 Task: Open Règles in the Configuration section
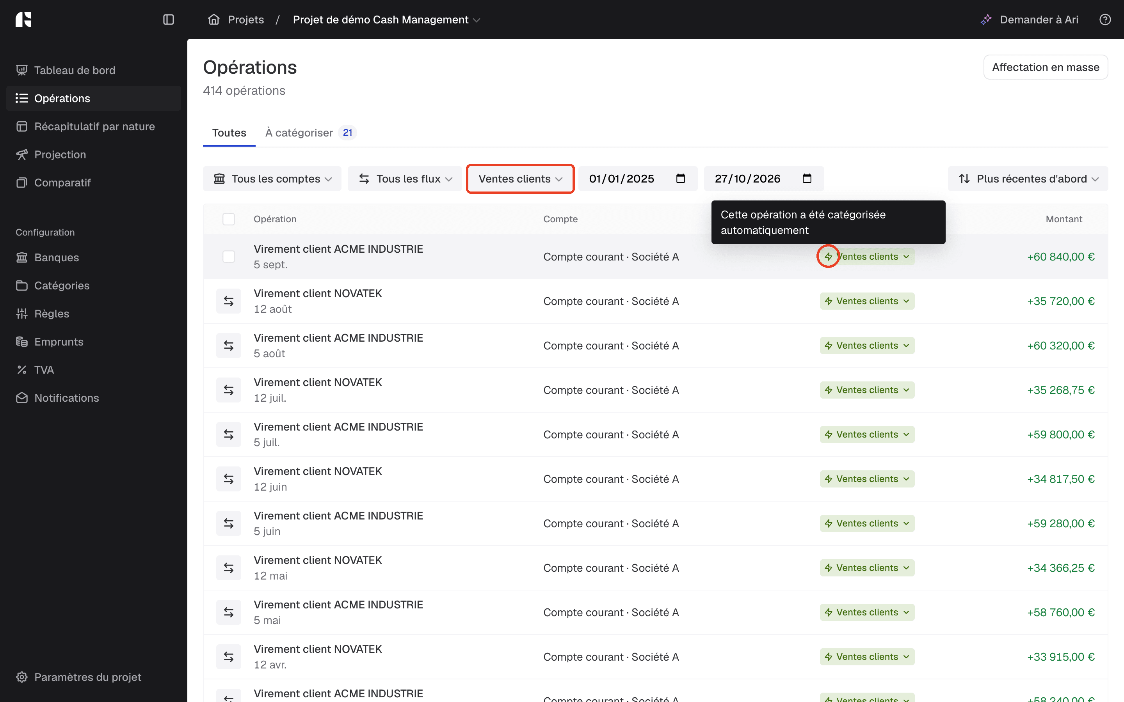pyautogui.click(x=94, y=314)
